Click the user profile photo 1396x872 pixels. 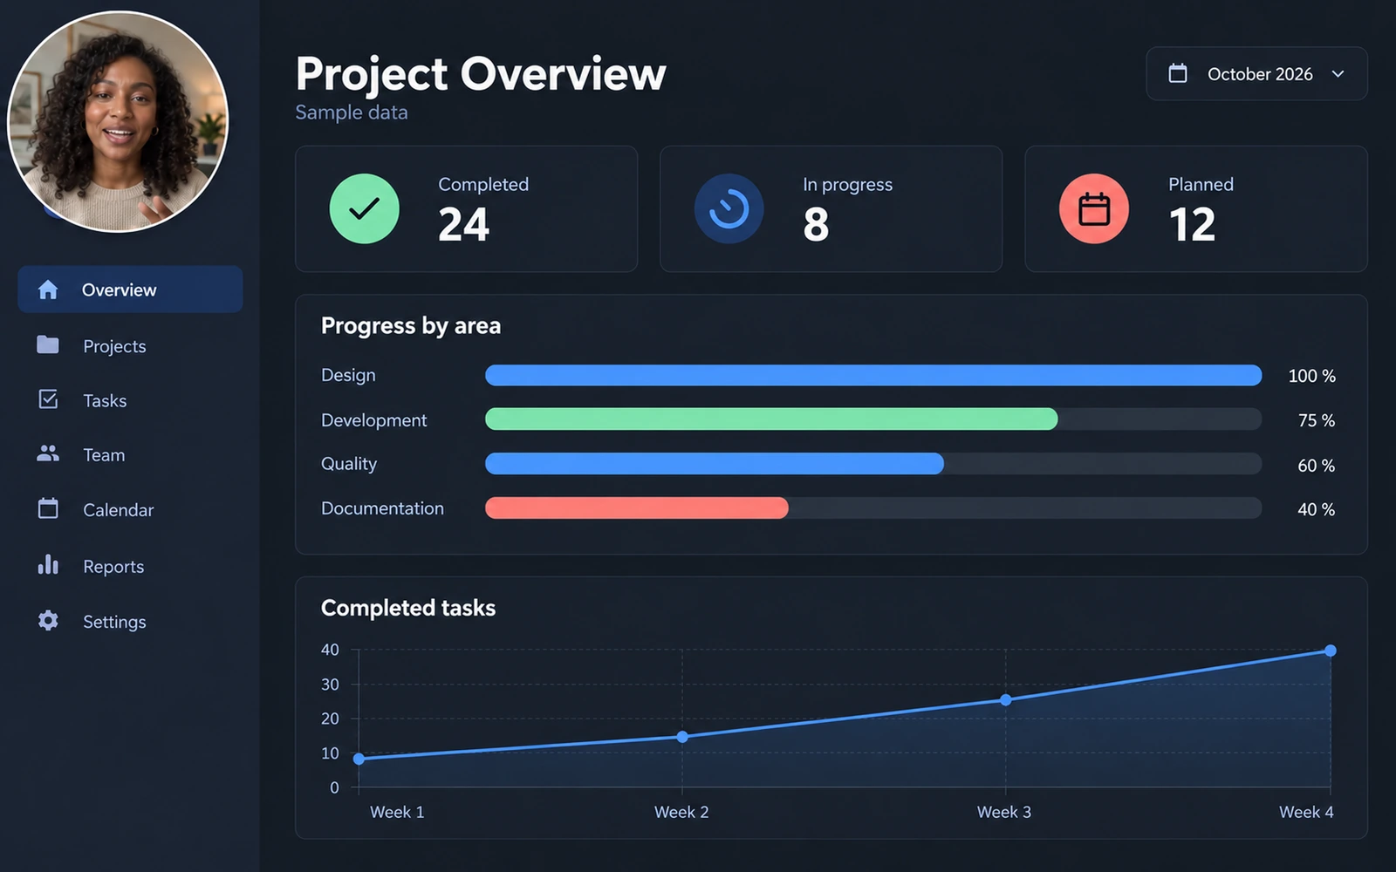(x=118, y=122)
